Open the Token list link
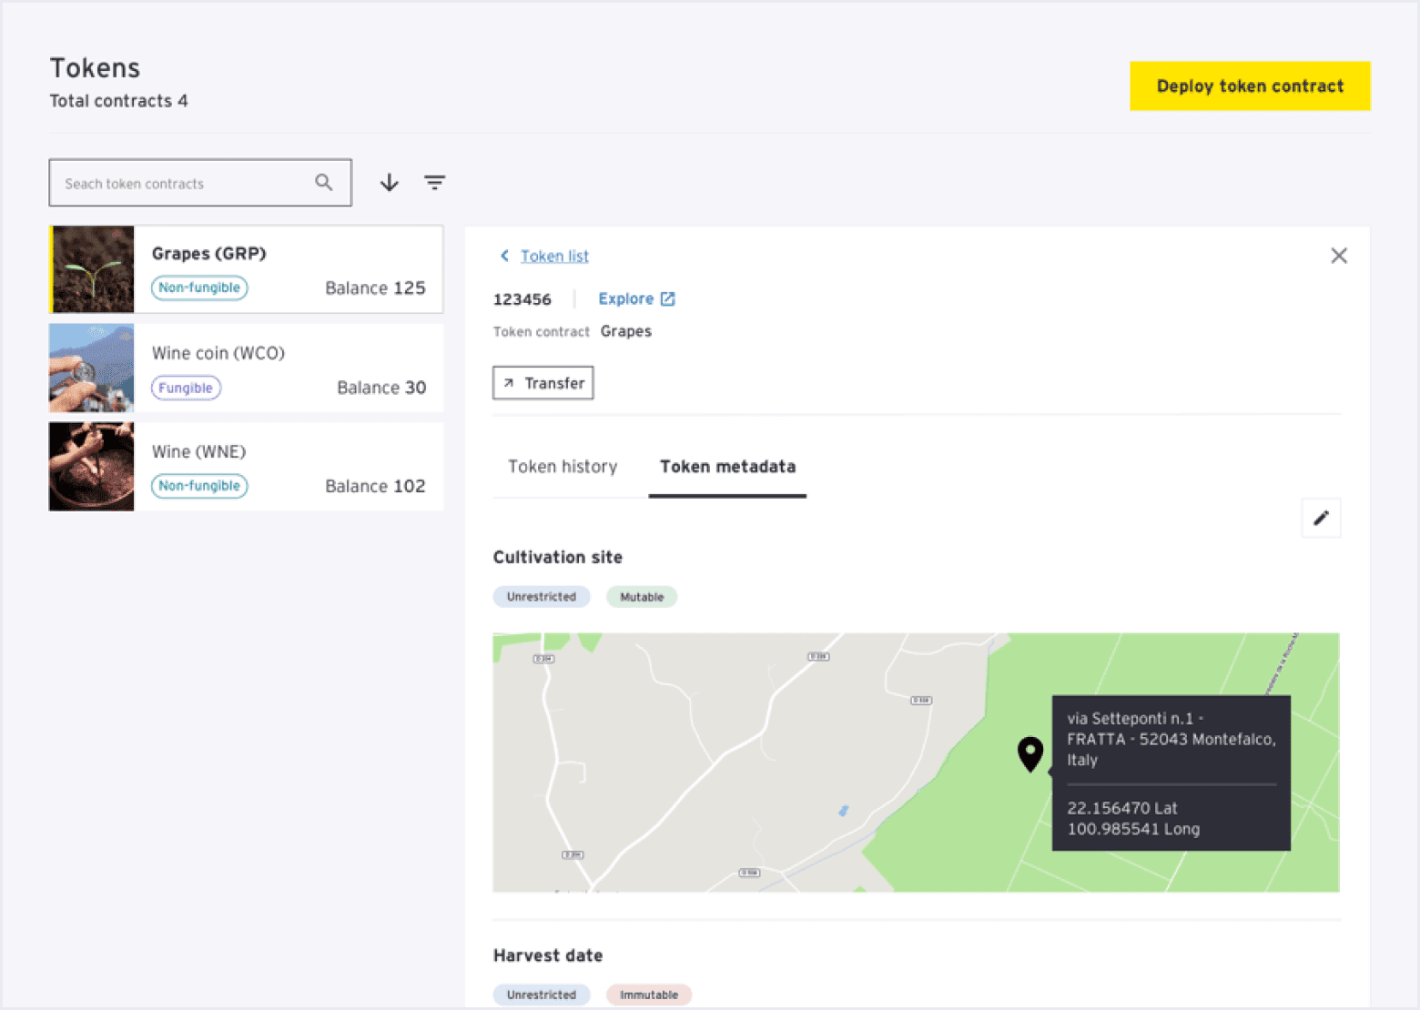 (554, 257)
